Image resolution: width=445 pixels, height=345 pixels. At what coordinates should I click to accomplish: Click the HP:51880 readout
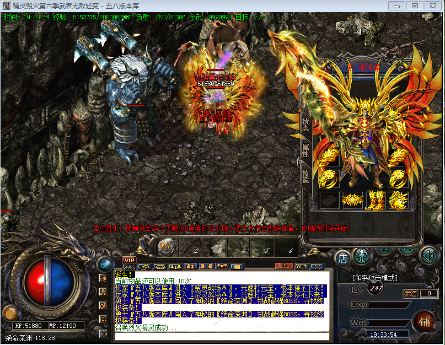28,326
